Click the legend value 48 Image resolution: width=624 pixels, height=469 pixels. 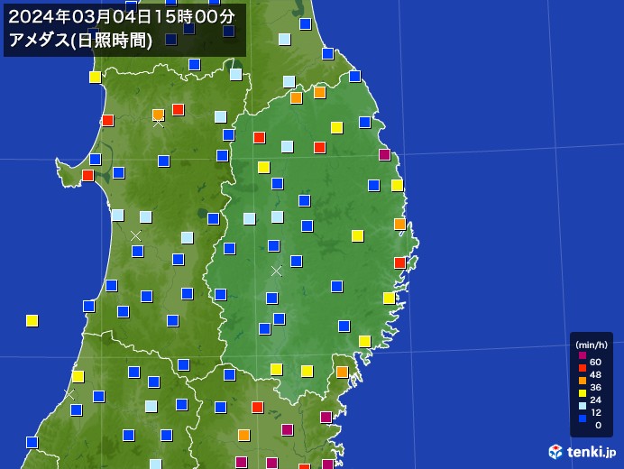(595, 374)
